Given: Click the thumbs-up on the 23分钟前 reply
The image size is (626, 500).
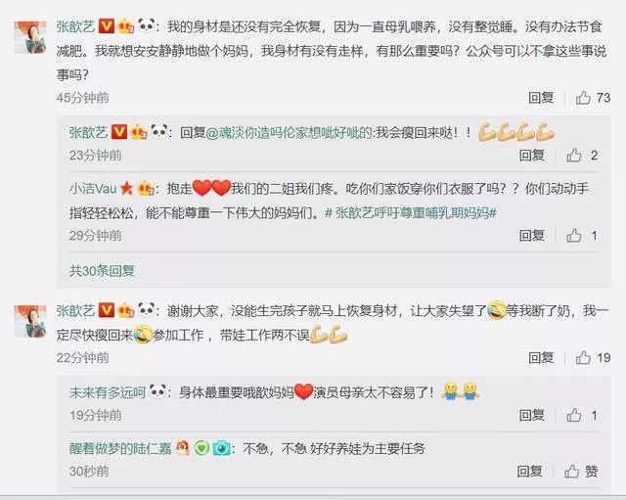Looking at the screenshot, I should pyautogui.click(x=574, y=156).
